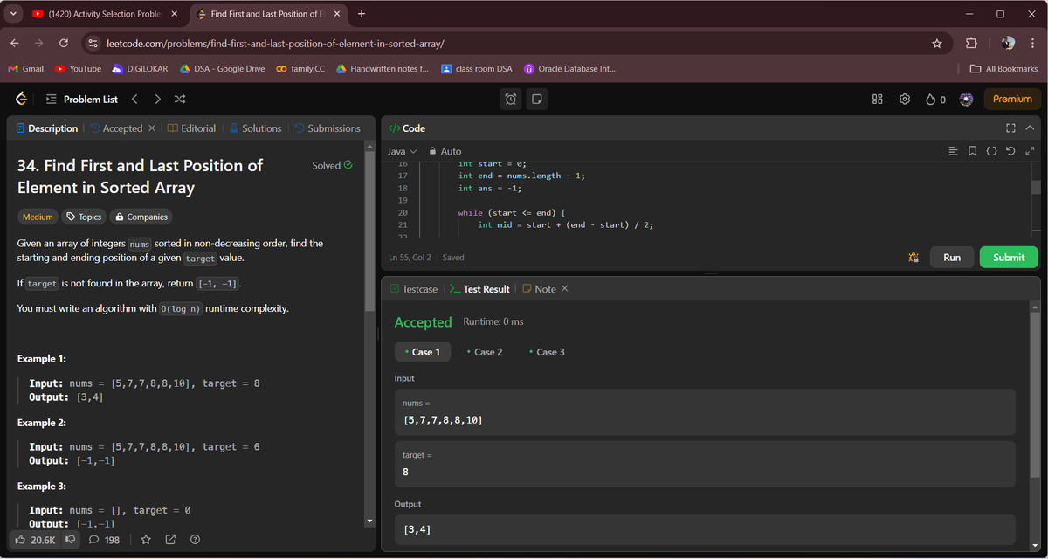The width and height of the screenshot is (1048, 559).
Task: View site information icon in address bar
Action: click(x=94, y=43)
